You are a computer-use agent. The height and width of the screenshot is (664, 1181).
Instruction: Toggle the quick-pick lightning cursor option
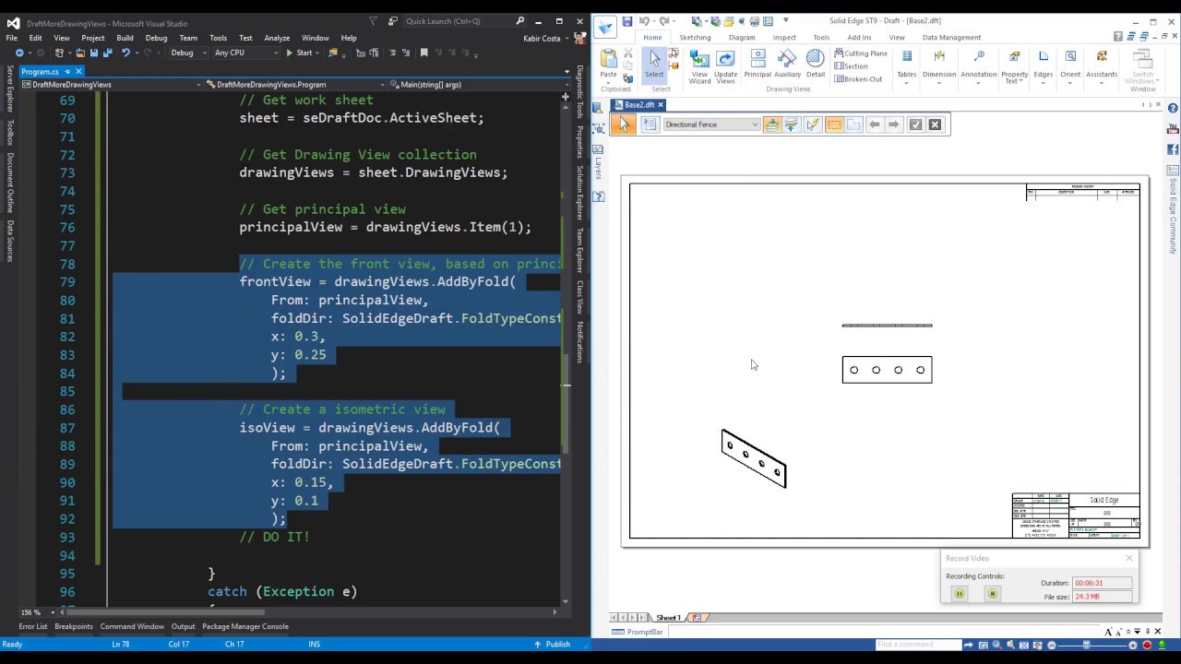click(812, 125)
